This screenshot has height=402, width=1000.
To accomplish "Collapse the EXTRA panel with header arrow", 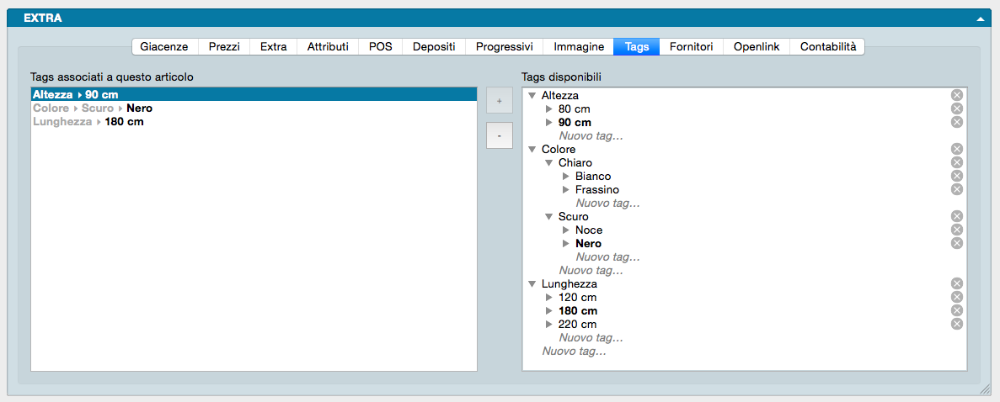I will 981,18.
